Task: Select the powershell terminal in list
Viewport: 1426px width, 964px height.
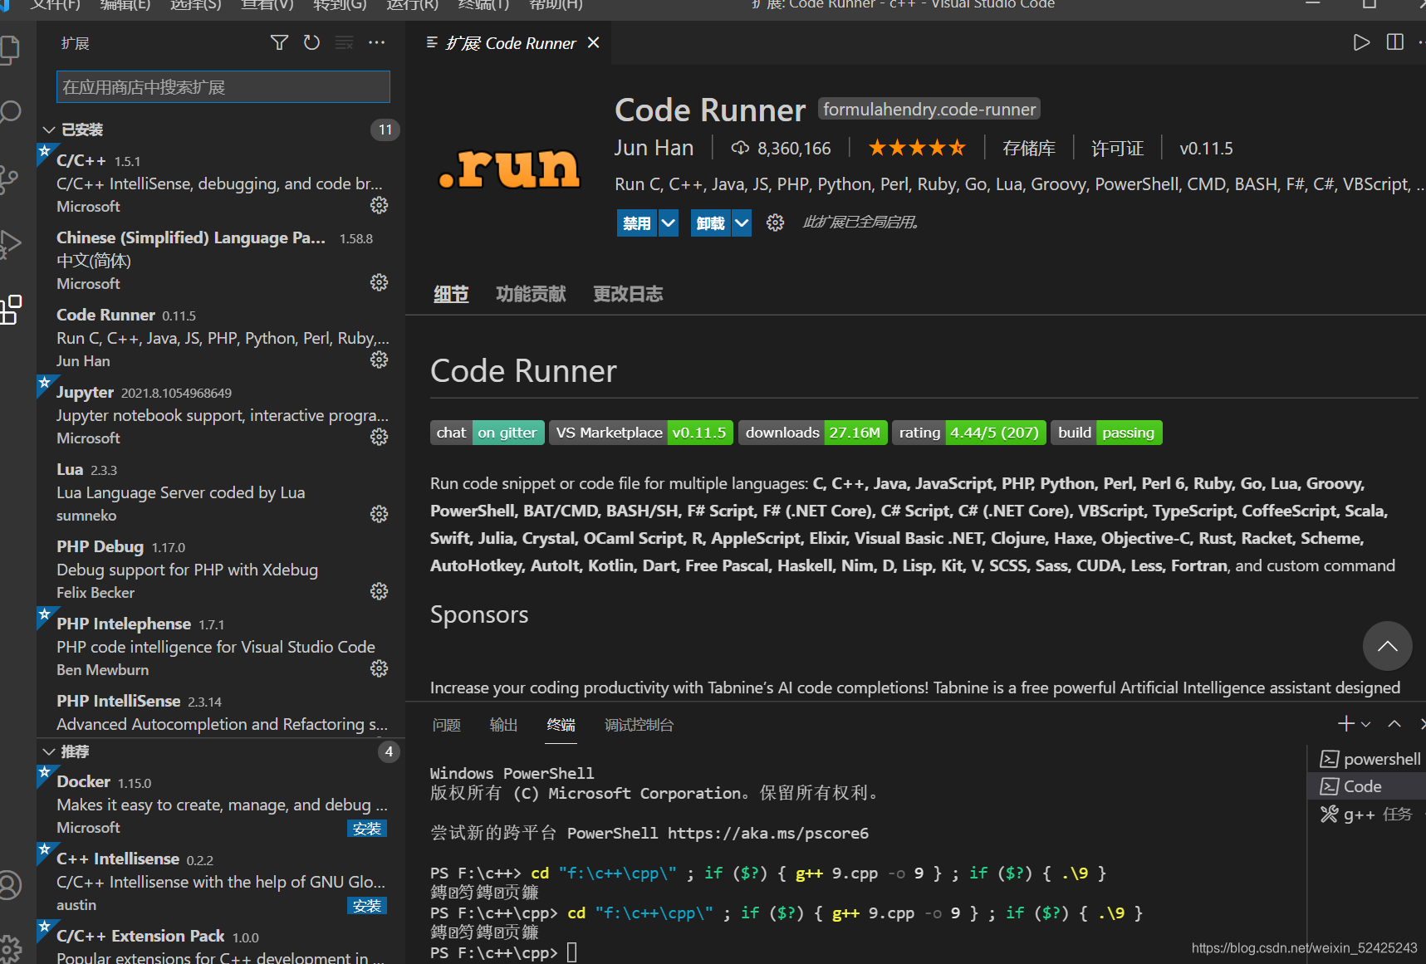Action: coord(1371,759)
